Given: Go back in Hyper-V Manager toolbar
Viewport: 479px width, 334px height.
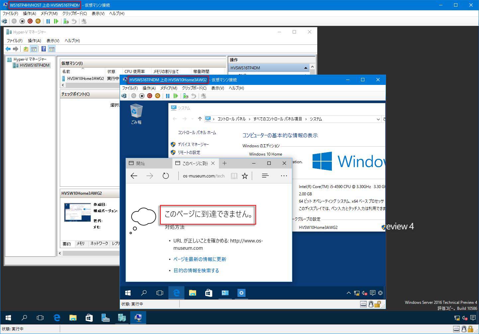Looking at the screenshot, I should coord(8,49).
